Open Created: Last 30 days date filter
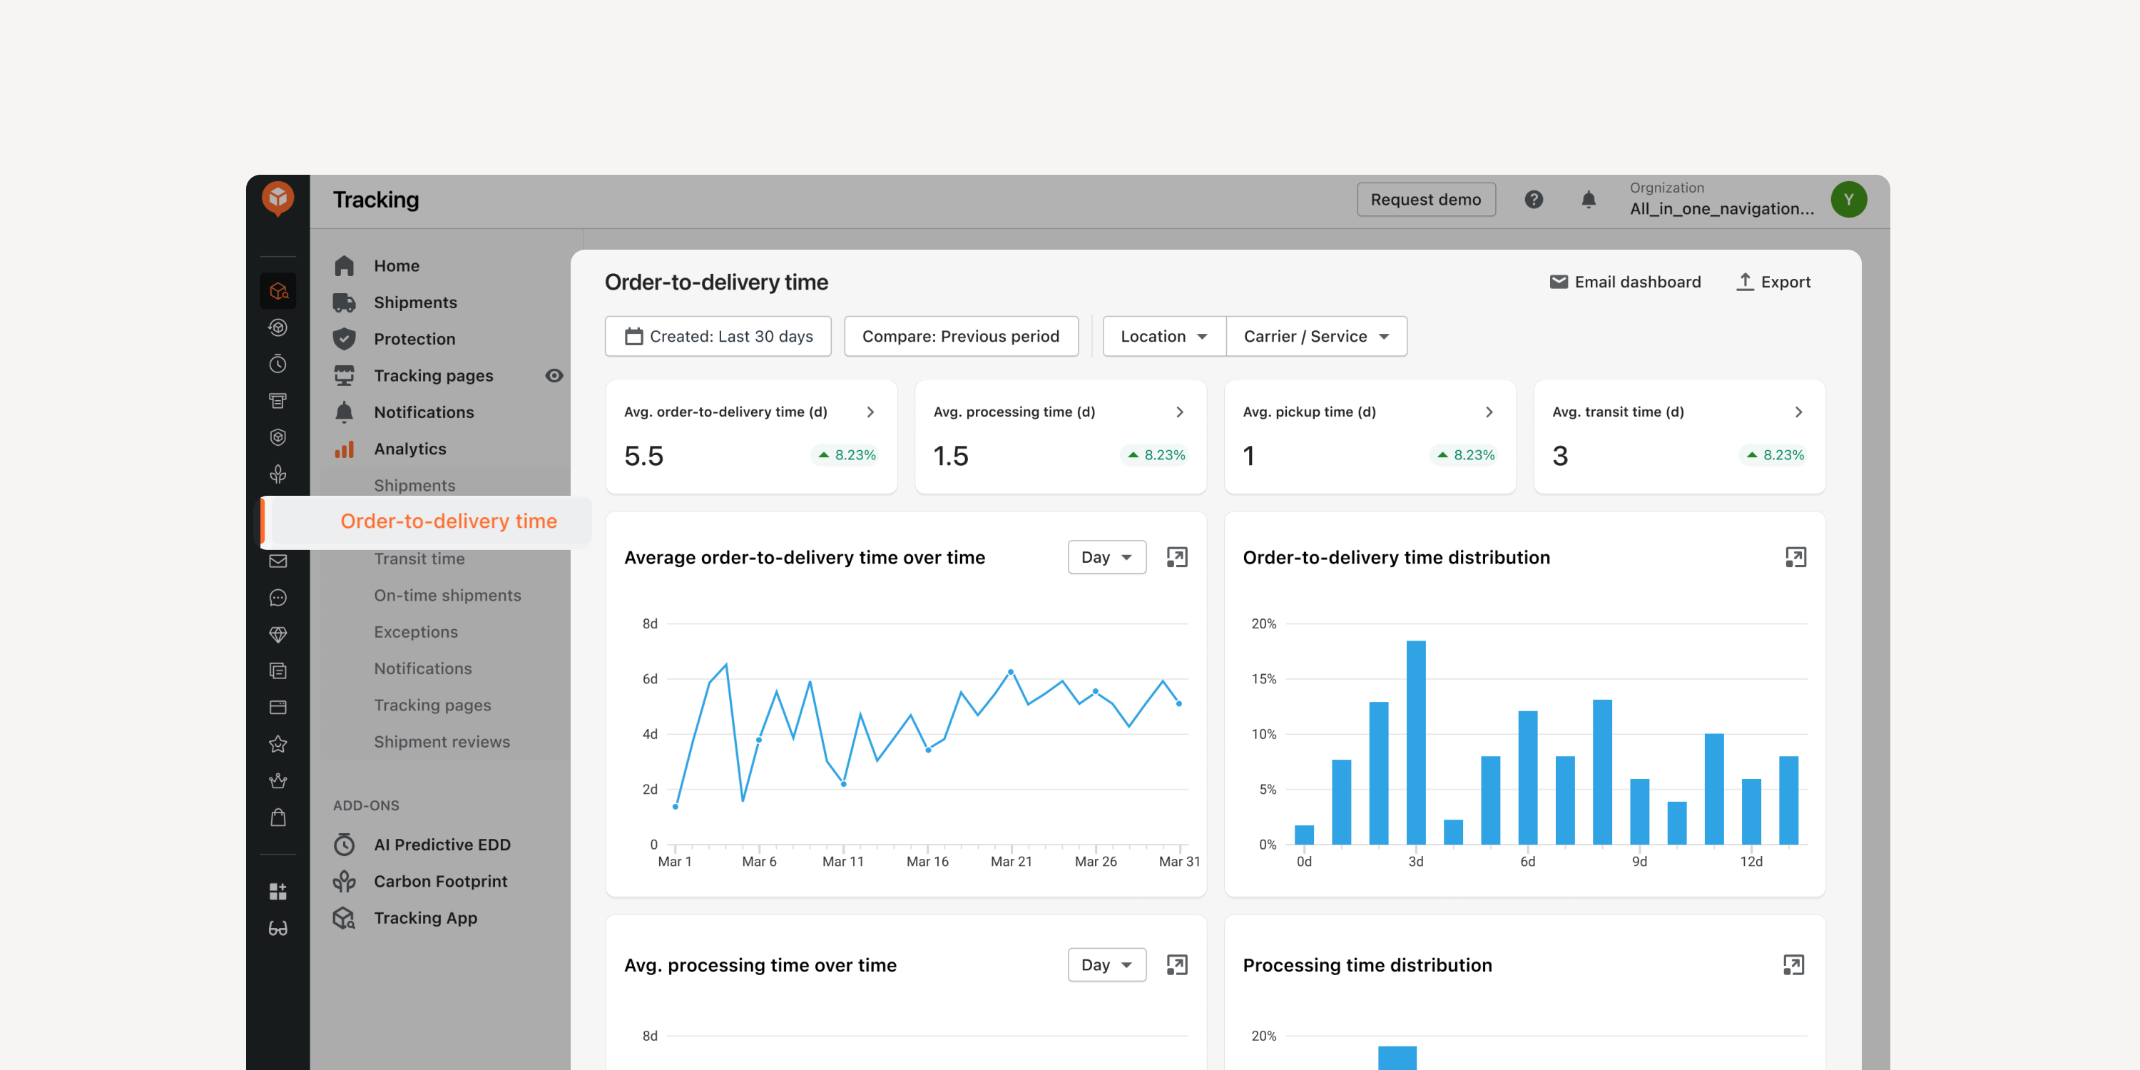Viewport: 2140px width, 1070px height. tap(718, 335)
